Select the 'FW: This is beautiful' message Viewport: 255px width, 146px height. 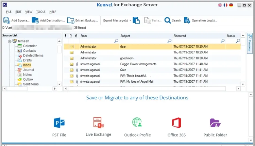click(152, 76)
